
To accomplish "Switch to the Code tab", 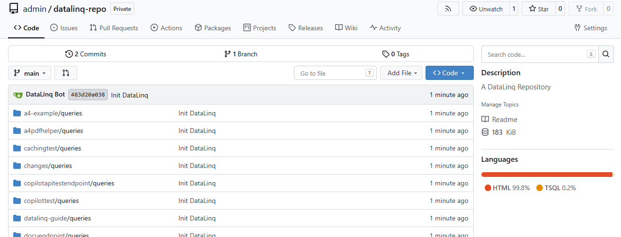I will 27,28.
